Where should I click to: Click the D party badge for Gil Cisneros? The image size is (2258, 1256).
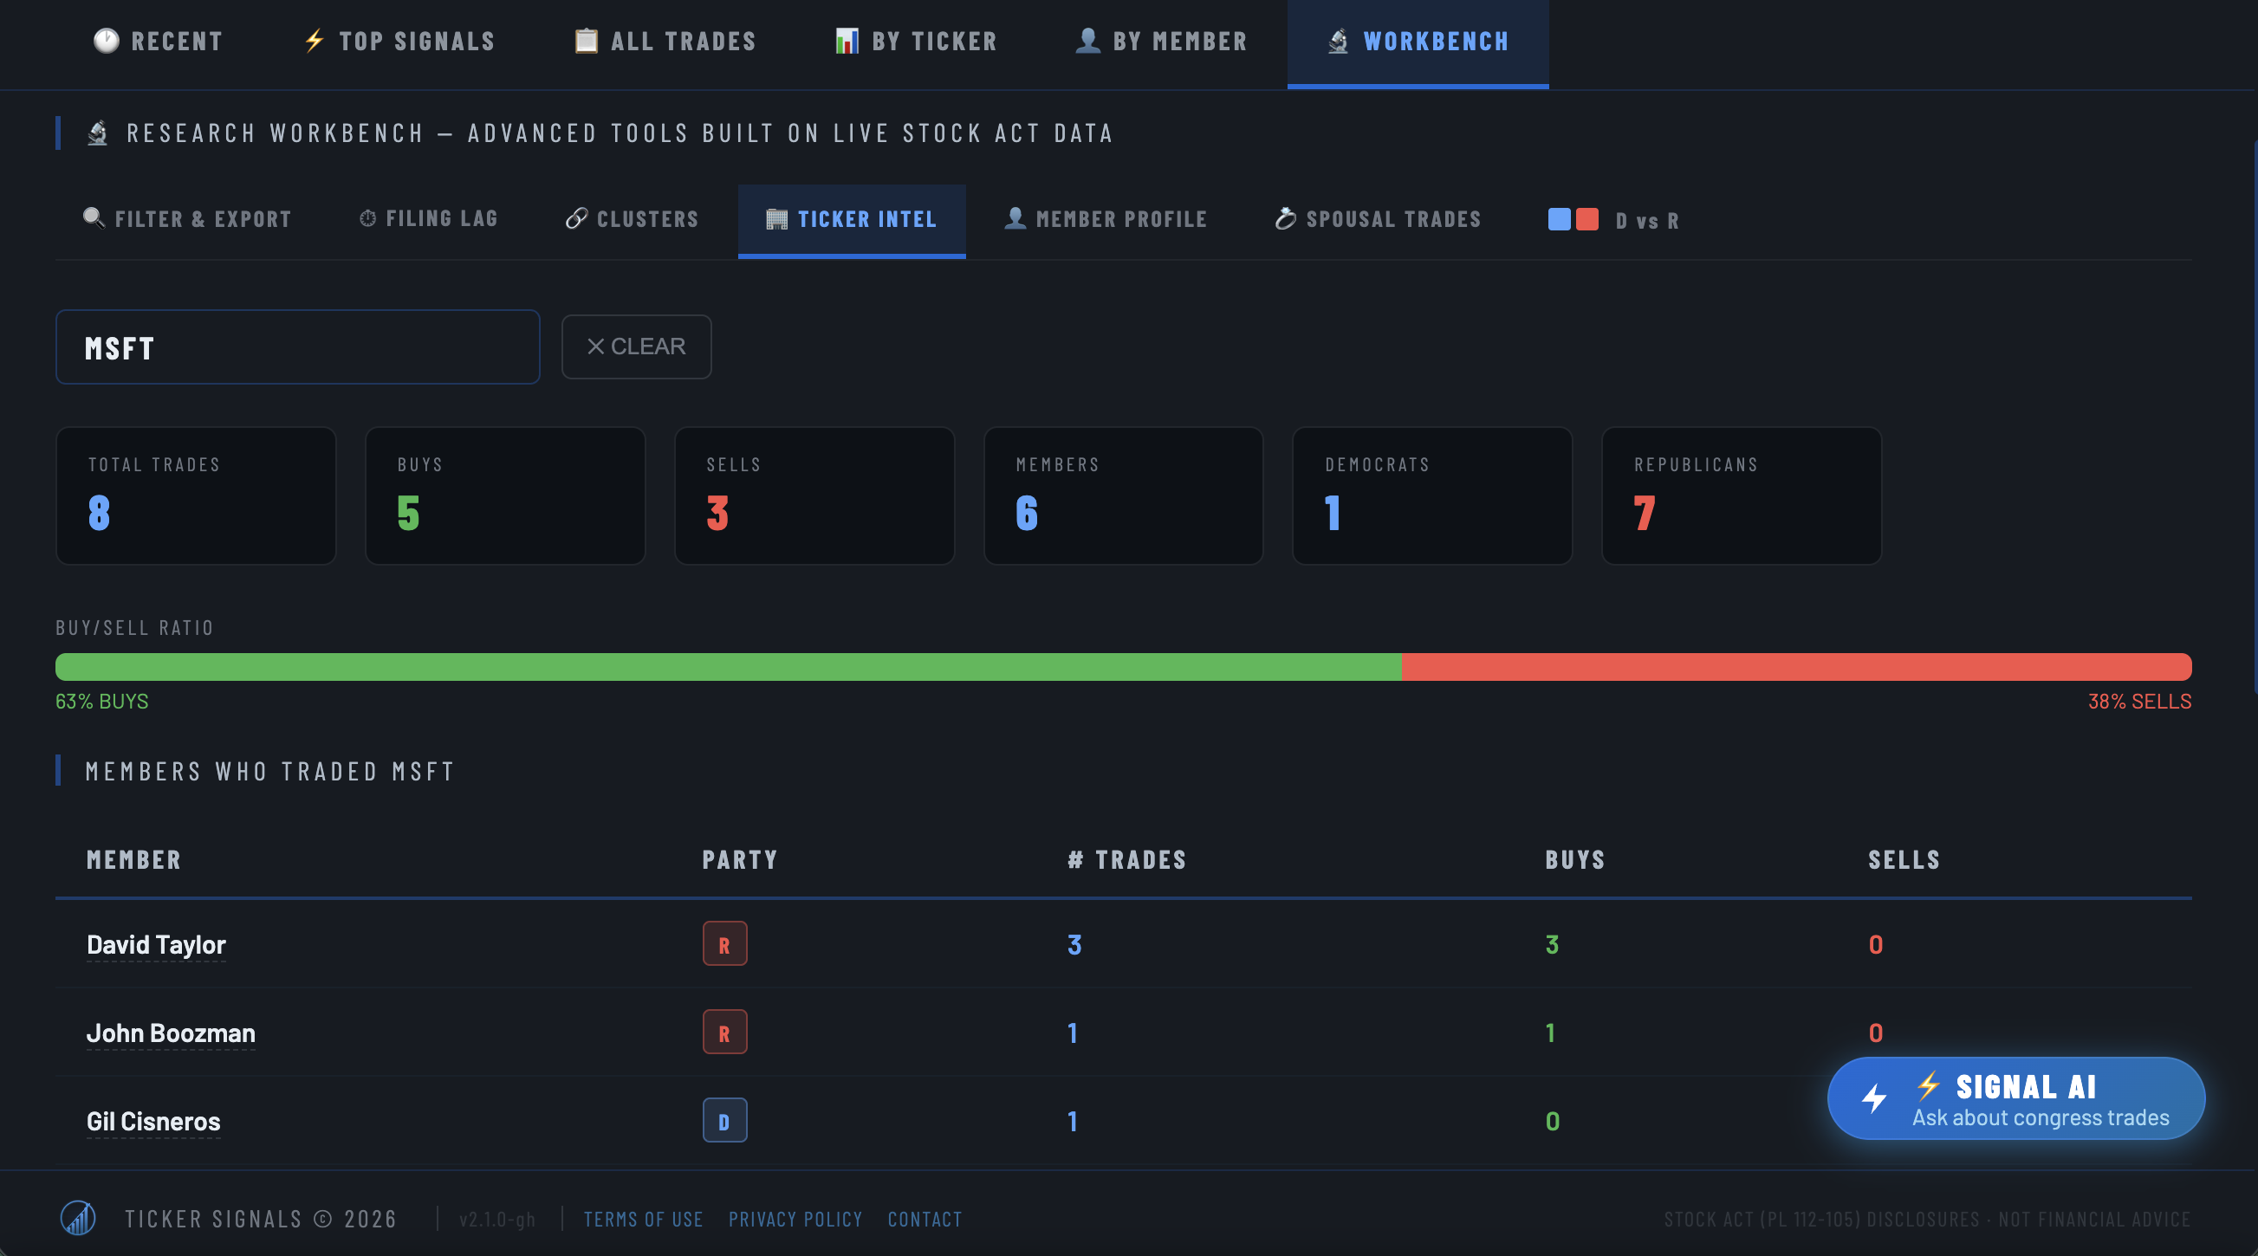pyautogui.click(x=724, y=1120)
